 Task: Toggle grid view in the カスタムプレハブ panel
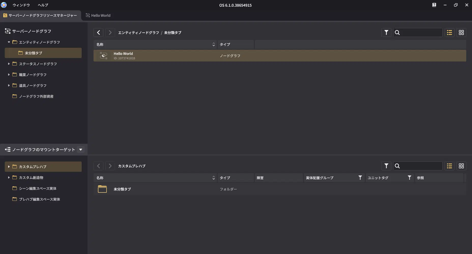pyautogui.click(x=461, y=166)
